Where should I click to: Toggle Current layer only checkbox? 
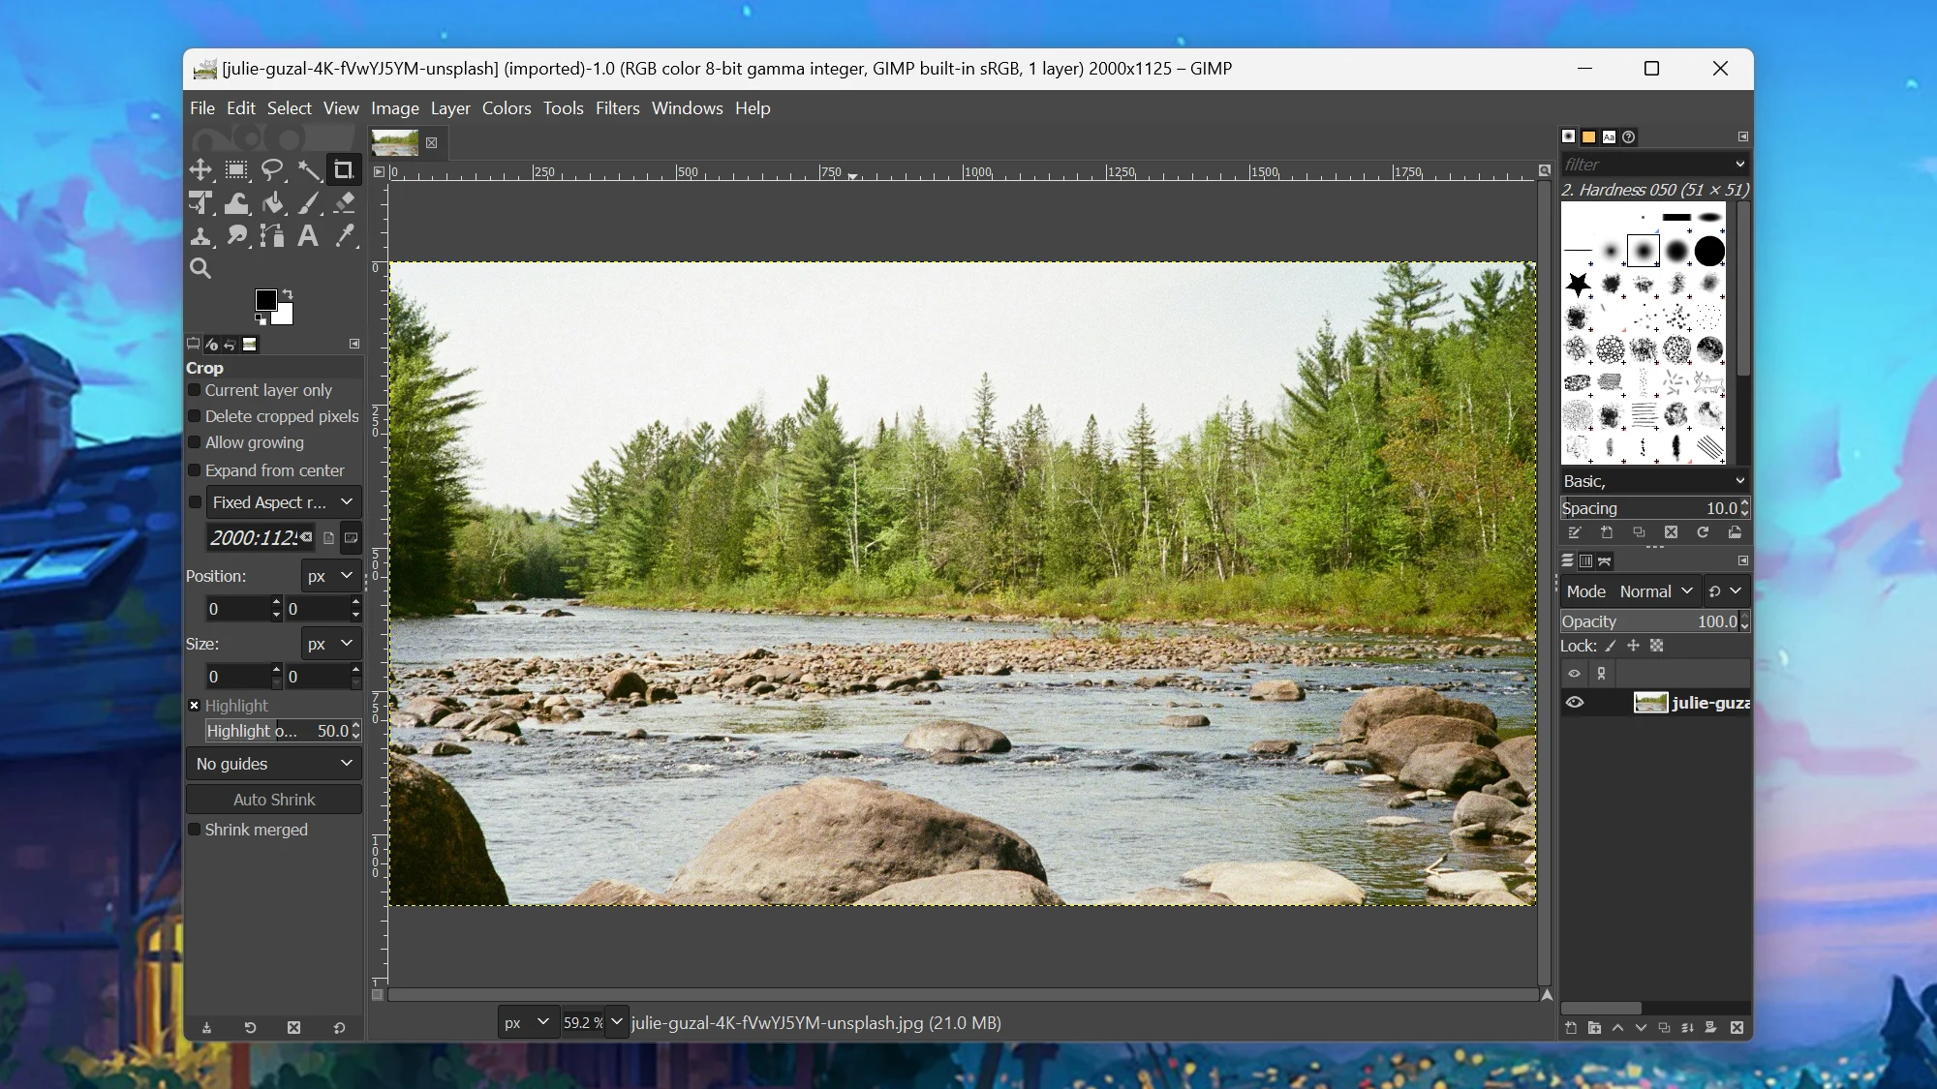(x=196, y=389)
